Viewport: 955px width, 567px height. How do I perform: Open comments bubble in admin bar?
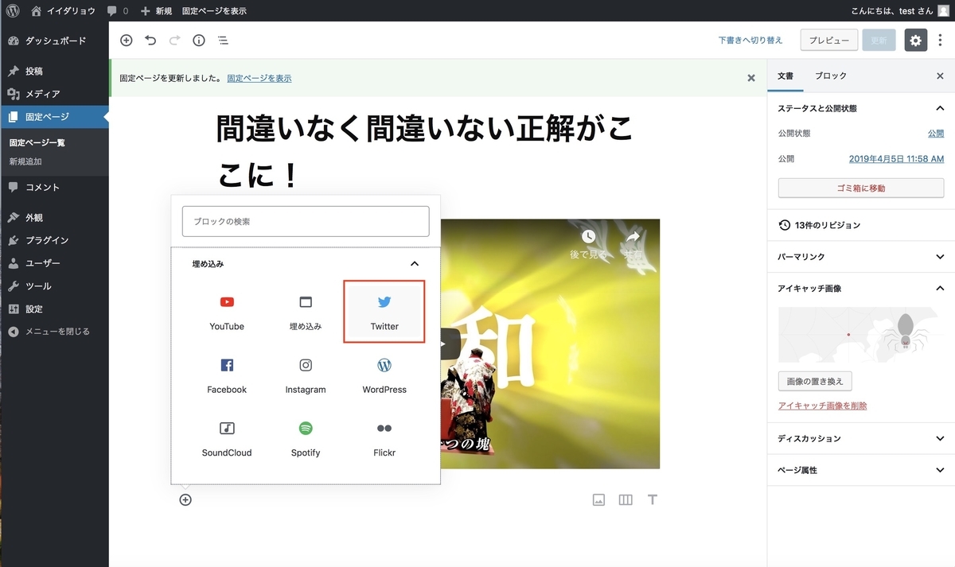tap(117, 11)
